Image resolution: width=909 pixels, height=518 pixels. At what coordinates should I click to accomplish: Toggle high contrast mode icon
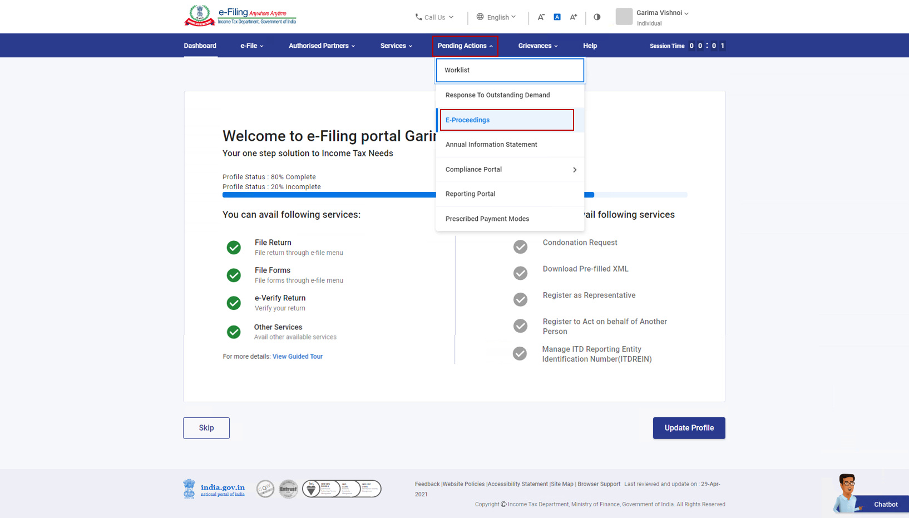click(x=597, y=17)
